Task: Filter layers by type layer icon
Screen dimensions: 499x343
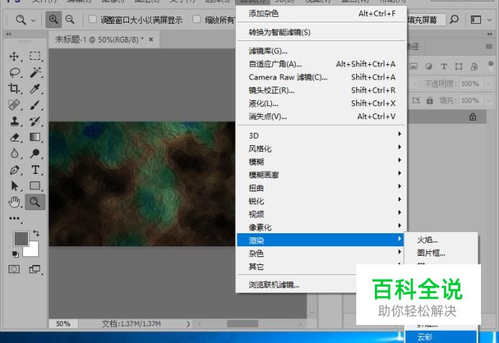Action: [x=444, y=66]
